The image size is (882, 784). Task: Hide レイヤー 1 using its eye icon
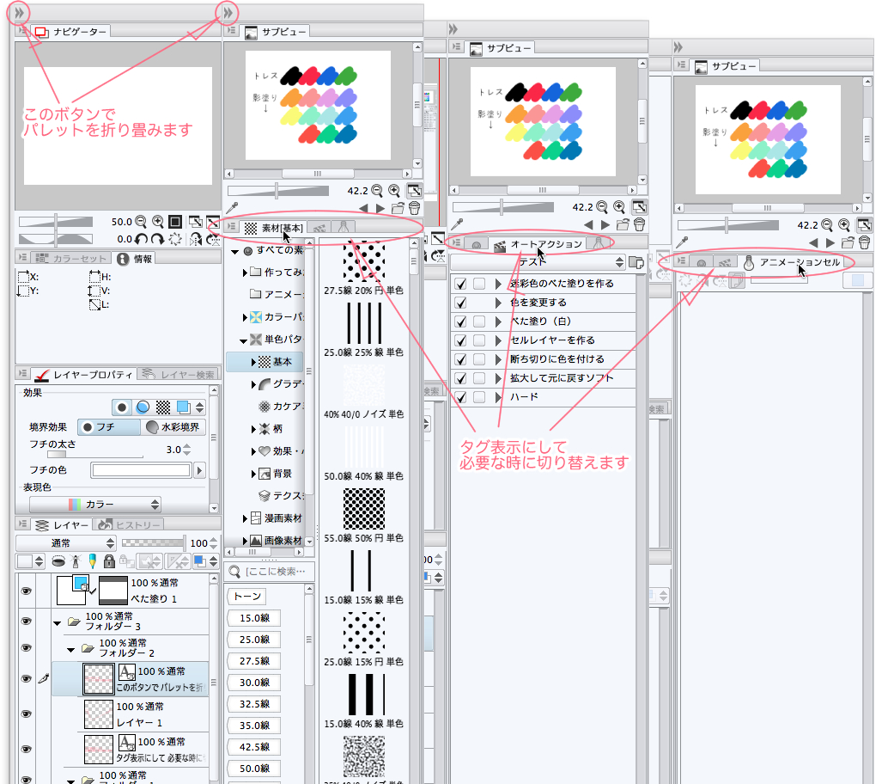26,714
